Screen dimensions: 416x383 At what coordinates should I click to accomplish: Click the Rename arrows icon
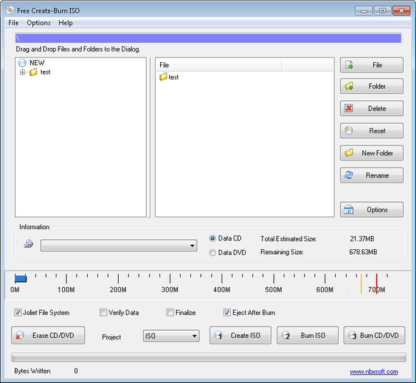(349, 175)
